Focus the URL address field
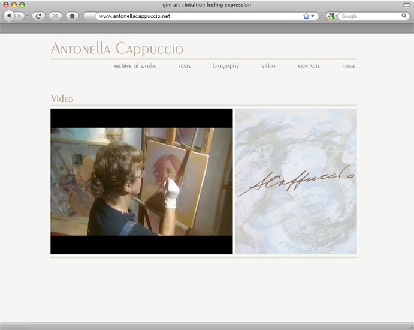Screen dimensions: 414x330 coord(198,16)
